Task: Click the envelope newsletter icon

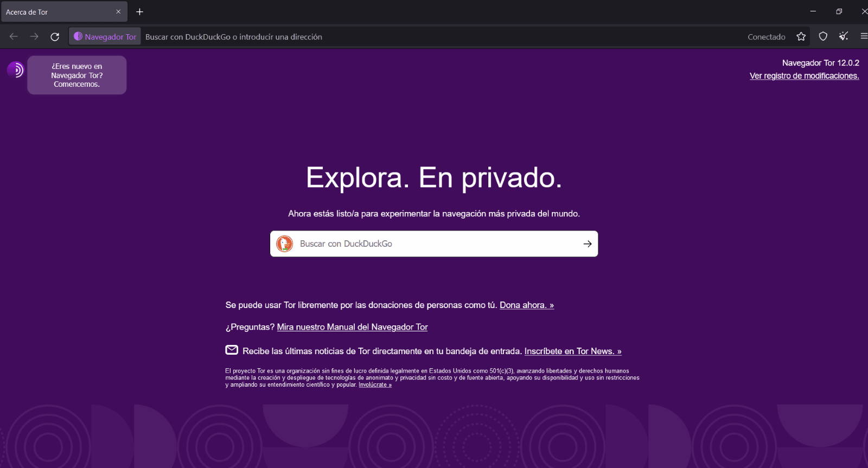Action: [x=232, y=350]
